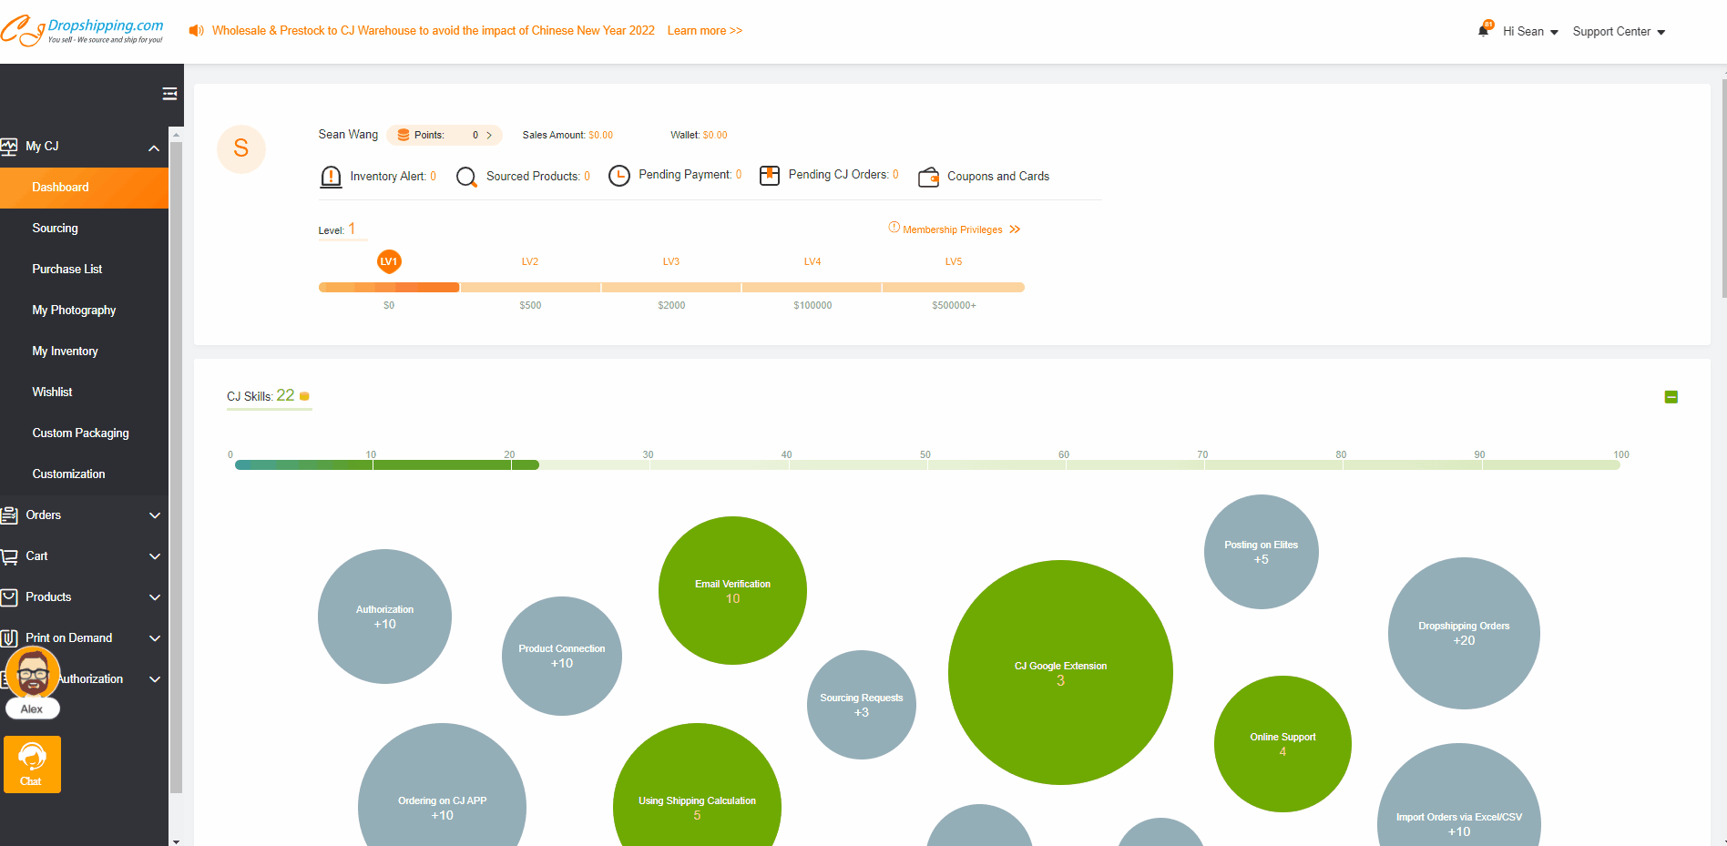This screenshot has height=846, width=1727.
Task: Click the notification bell icon
Action: tap(1483, 31)
